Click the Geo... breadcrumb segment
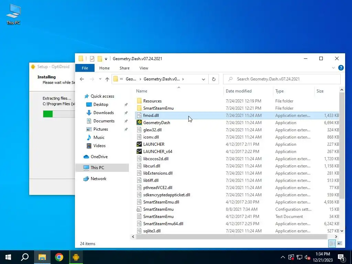352x264 pixels. pyautogui.click(x=131, y=79)
